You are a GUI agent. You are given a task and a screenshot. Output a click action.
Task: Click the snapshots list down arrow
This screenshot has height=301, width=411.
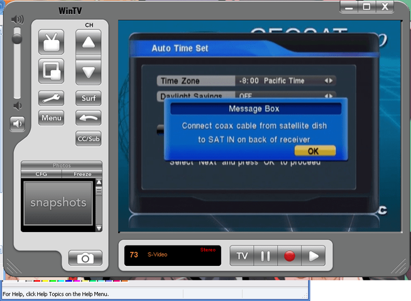[x=99, y=228]
